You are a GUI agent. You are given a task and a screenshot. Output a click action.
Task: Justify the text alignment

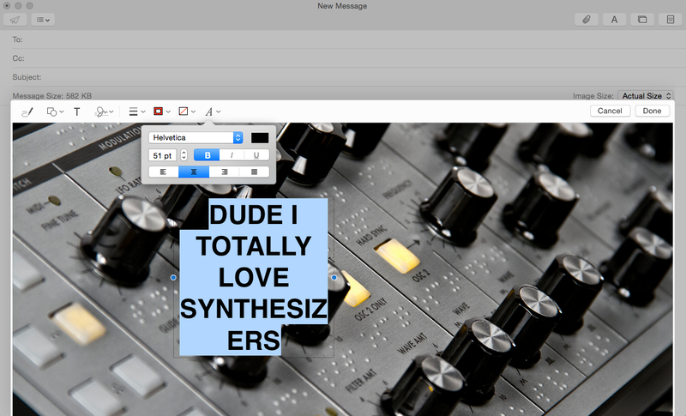254,172
